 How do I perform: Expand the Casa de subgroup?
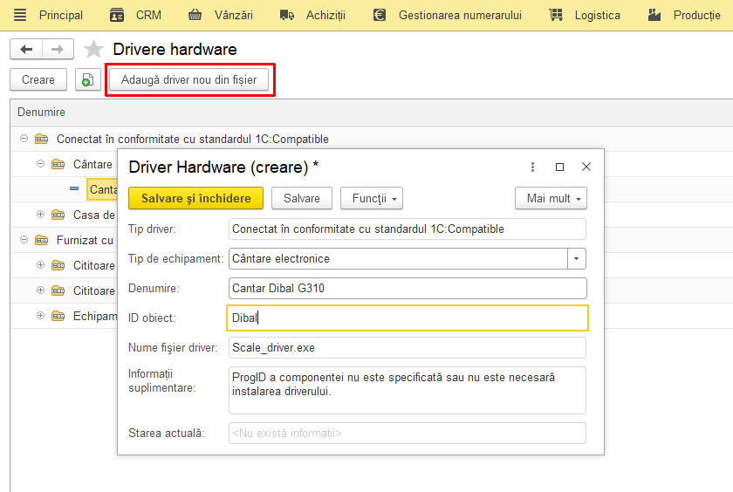pyautogui.click(x=41, y=214)
